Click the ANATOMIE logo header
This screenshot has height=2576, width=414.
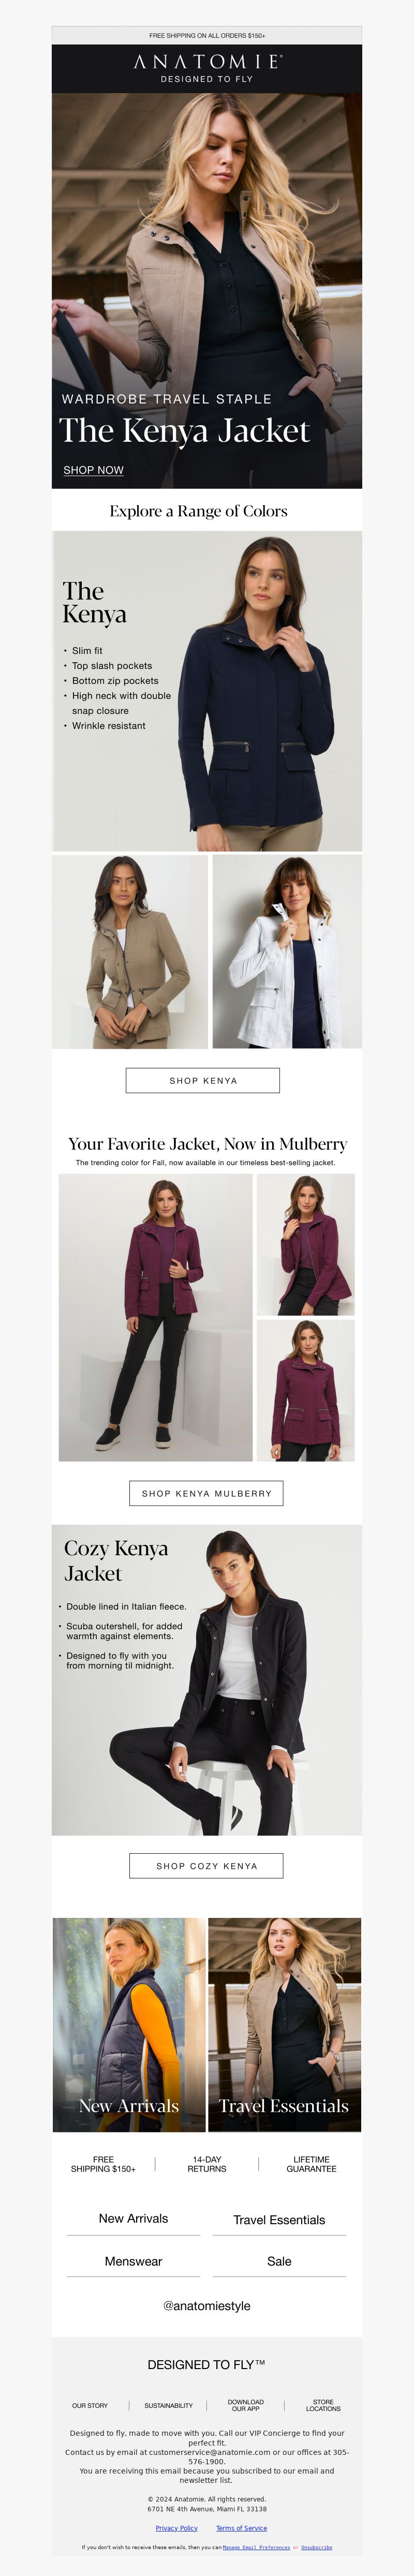click(x=207, y=68)
